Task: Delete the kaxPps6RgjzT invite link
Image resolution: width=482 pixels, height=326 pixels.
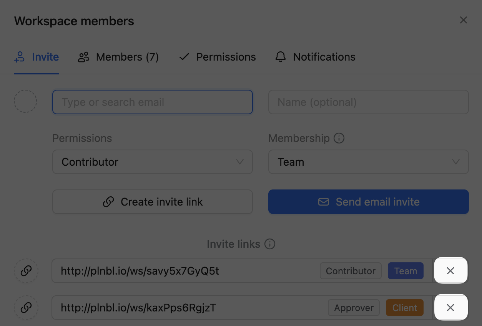Action: click(450, 308)
